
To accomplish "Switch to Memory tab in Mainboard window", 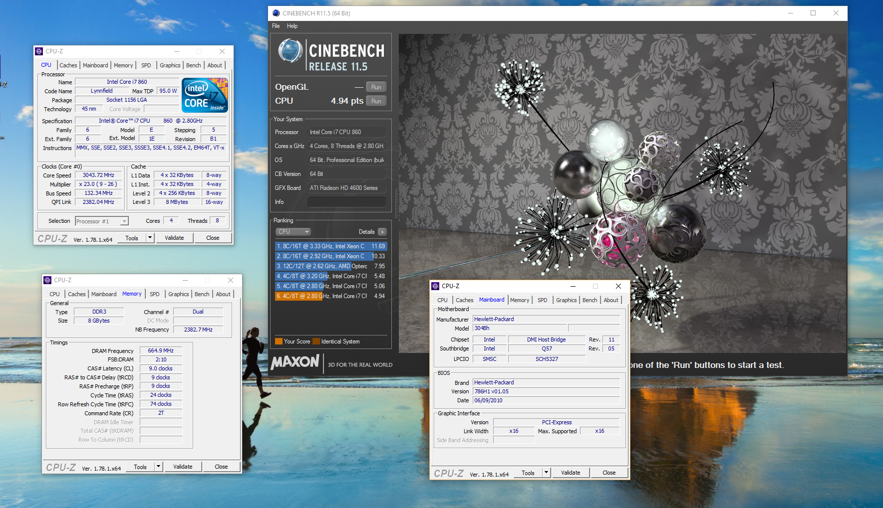I will click(x=520, y=300).
